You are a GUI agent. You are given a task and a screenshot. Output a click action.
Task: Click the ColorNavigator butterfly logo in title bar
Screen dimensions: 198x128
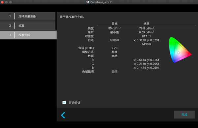[88, 2]
